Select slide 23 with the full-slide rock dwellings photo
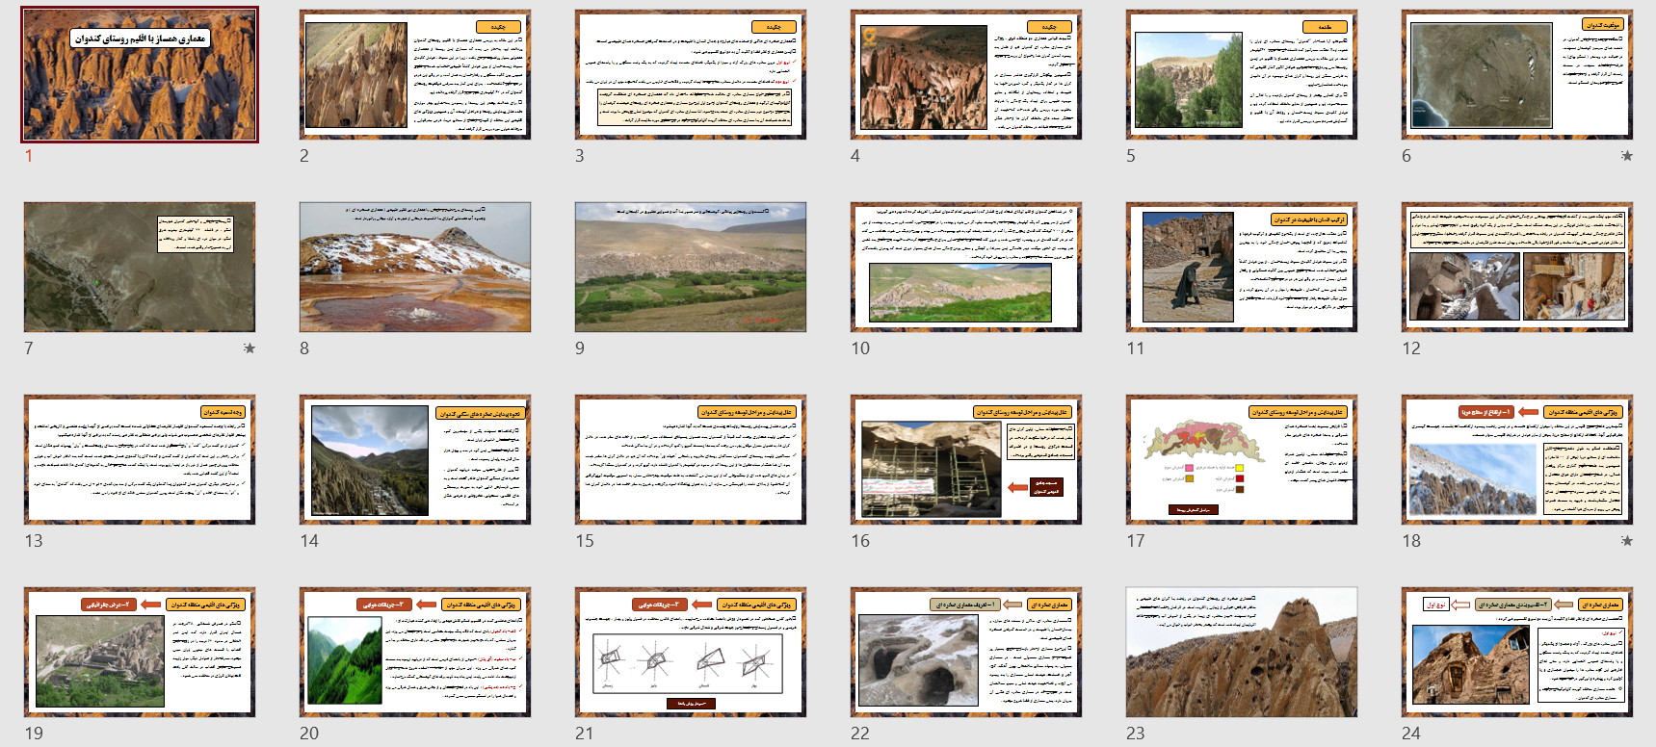The width and height of the screenshot is (1656, 747). coord(1241,652)
